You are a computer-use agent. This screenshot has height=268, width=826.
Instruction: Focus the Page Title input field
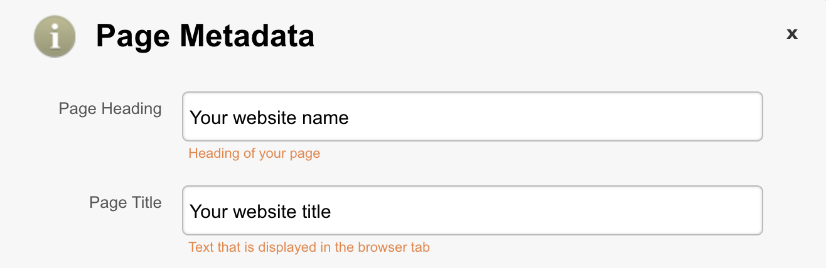(472, 211)
